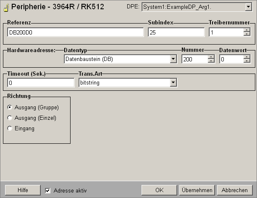
Task: Click the Subindex field showing 25
Action: point(176,32)
